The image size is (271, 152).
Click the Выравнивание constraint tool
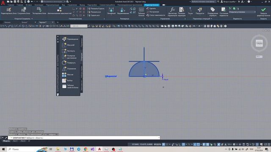pyautogui.click(x=123, y=11)
